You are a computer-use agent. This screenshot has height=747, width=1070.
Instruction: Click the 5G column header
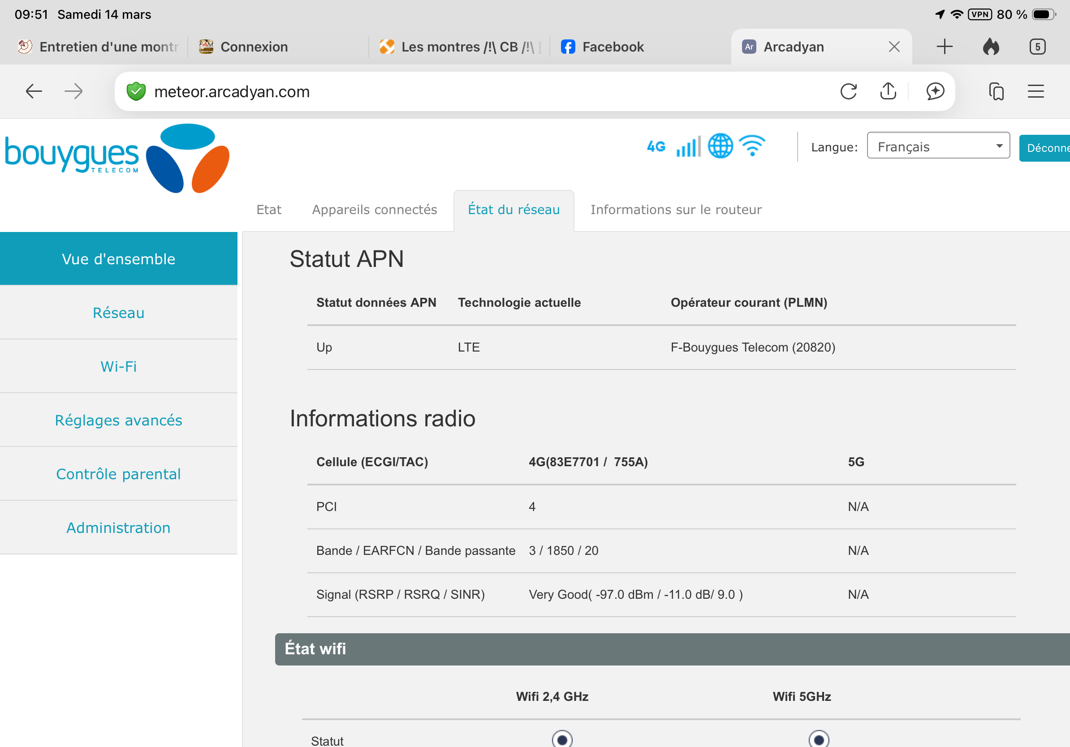point(856,462)
